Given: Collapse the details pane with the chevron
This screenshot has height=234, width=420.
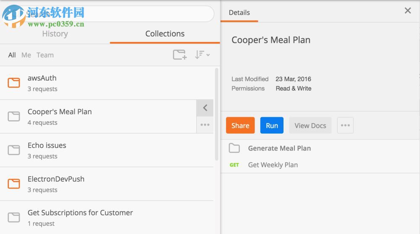Looking at the screenshot, I should click(205, 108).
